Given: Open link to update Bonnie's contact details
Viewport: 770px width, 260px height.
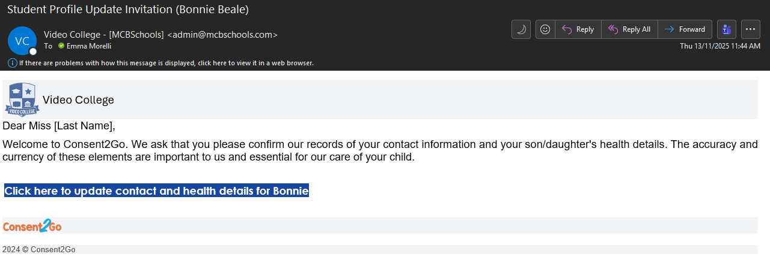Looking at the screenshot, I should point(156,191).
